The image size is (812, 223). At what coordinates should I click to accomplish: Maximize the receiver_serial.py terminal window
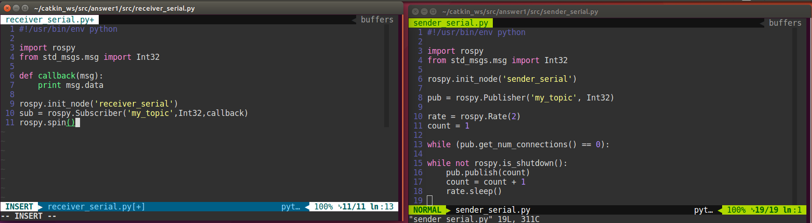25,8
